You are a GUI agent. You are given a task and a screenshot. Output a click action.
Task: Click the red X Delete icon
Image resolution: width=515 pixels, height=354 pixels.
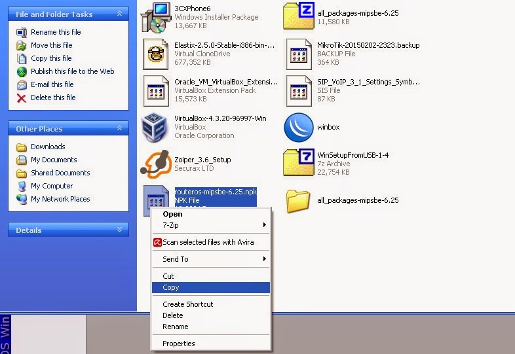(22, 98)
